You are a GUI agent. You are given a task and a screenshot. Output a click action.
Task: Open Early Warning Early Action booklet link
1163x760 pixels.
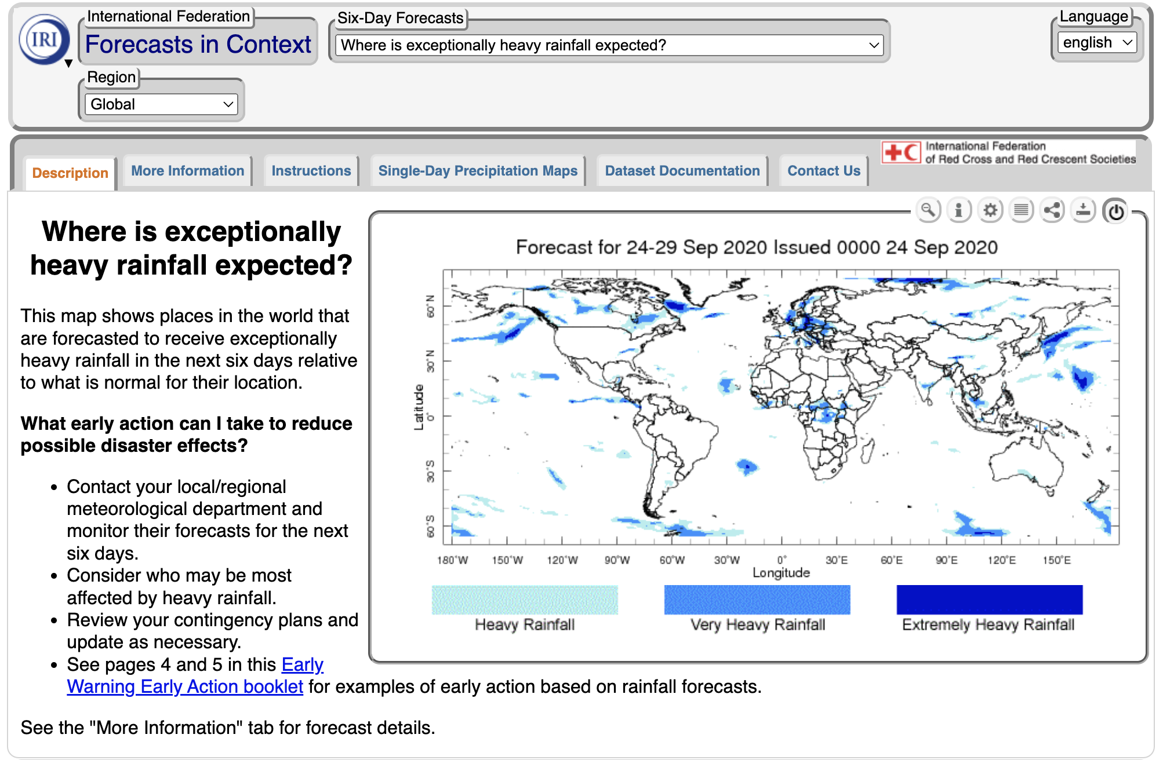tap(195, 675)
